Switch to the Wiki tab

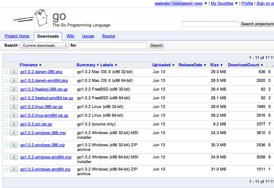coord(70,36)
